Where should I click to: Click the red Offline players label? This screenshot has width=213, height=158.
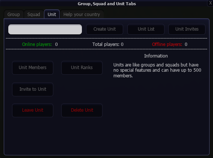167,44
